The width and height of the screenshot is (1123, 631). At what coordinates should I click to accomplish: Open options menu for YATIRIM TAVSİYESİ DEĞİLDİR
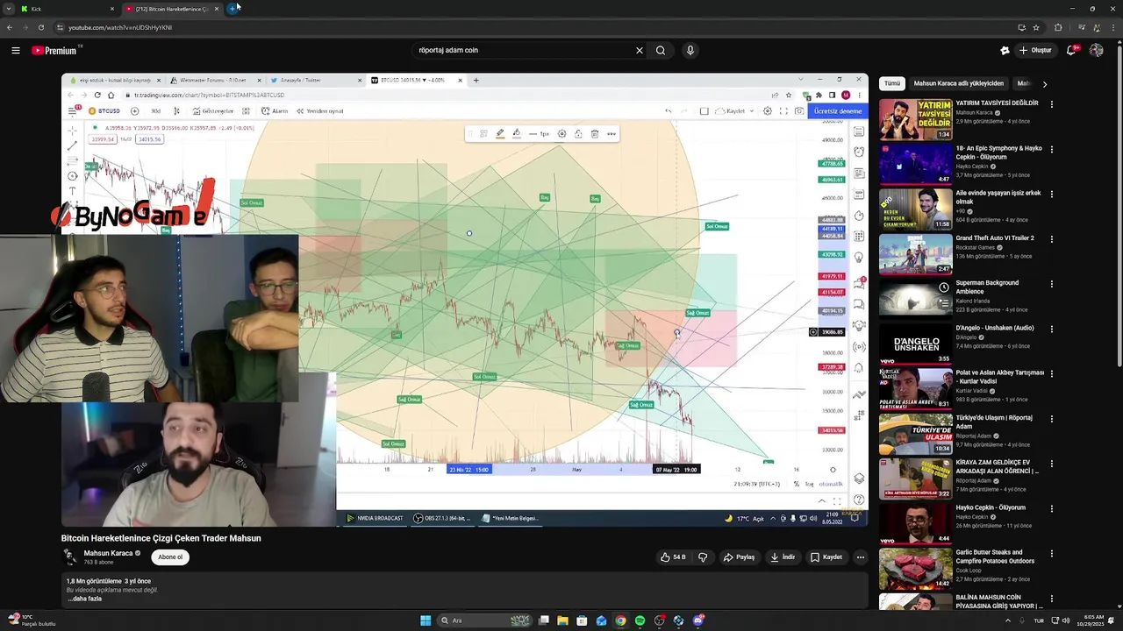point(1051,104)
